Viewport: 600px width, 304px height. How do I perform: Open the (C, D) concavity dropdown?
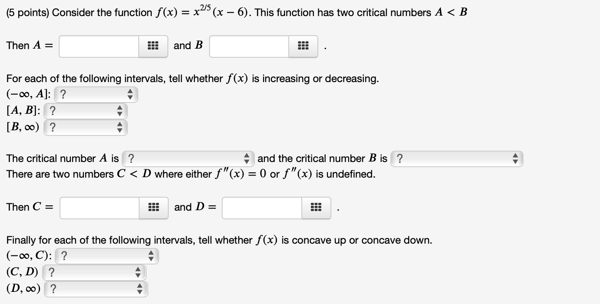point(91,272)
